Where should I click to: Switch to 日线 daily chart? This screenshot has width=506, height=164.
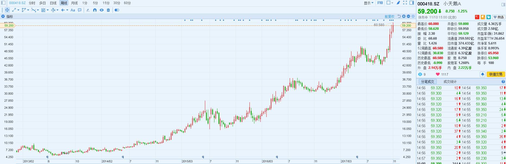[53, 3]
